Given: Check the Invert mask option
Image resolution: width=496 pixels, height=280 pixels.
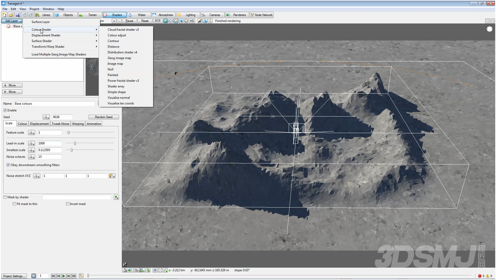Looking at the screenshot, I should click(68, 204).
